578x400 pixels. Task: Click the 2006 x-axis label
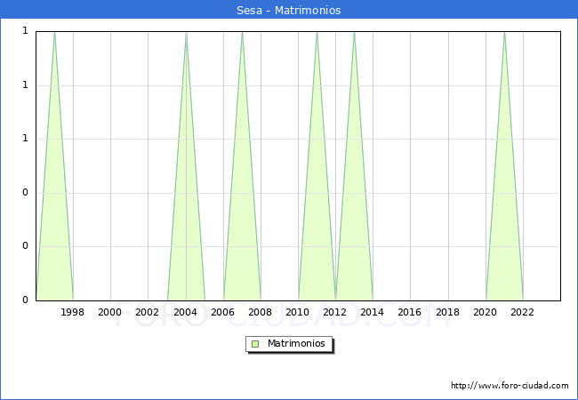[x=222, y=312]
